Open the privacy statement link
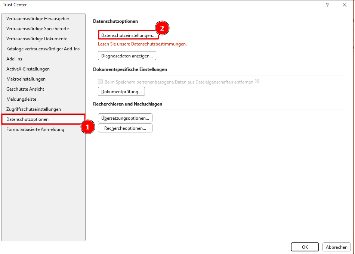The height and width of the screenshot is (254, 355). click(142, 44)
